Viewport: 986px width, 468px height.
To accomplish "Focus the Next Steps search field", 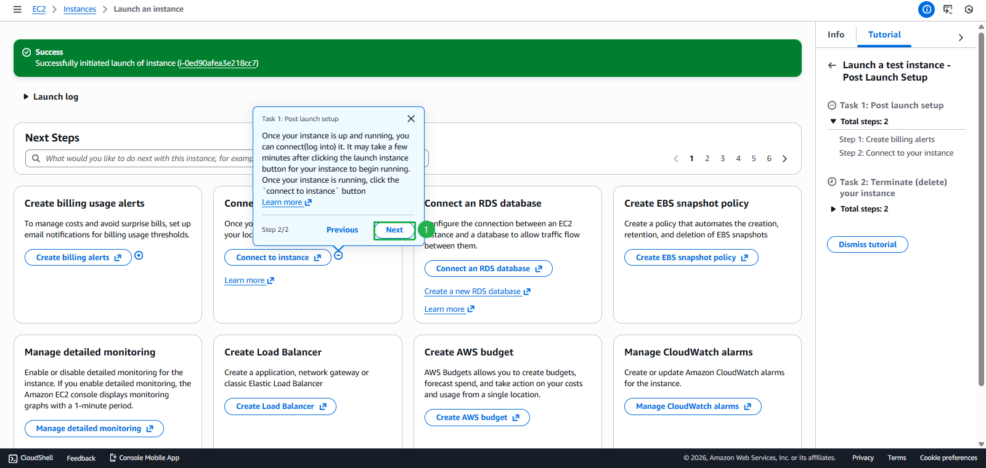I will pyautogui.click(x=148, y=159).
